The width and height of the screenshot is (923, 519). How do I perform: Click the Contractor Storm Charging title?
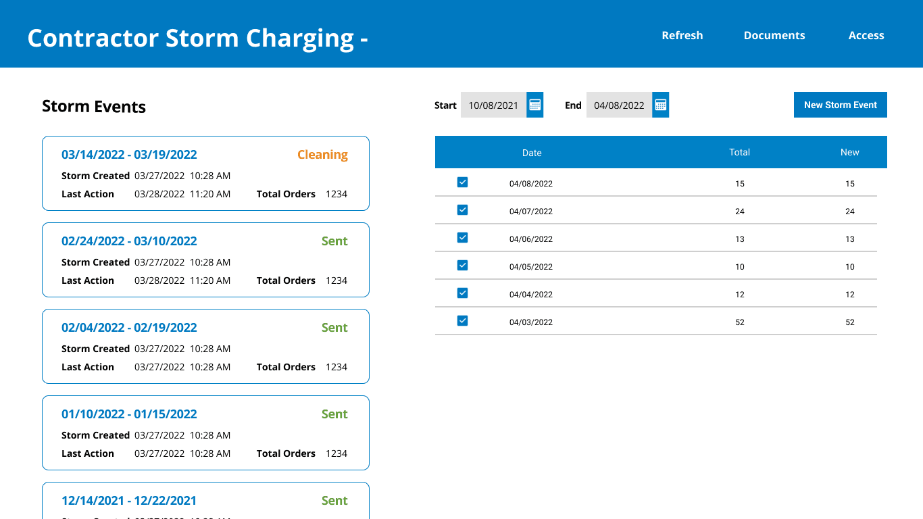tap(197, 38)
